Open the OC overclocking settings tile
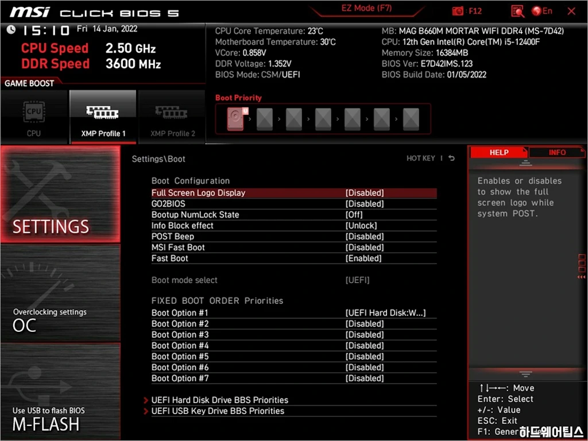 (61, 293)
